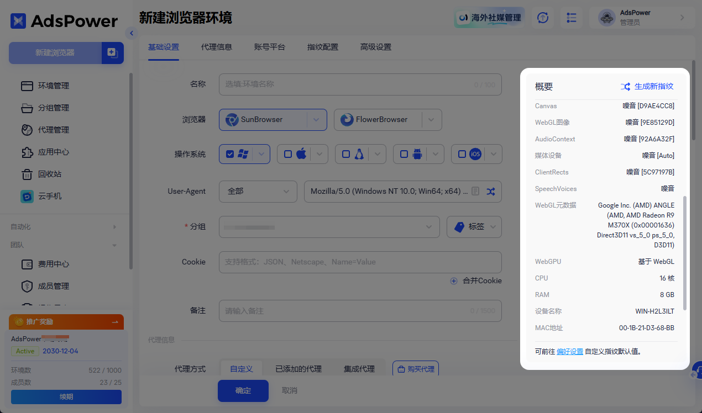Open 海外社媒管理 banner
Screen dimensions: 702x413
490,18
